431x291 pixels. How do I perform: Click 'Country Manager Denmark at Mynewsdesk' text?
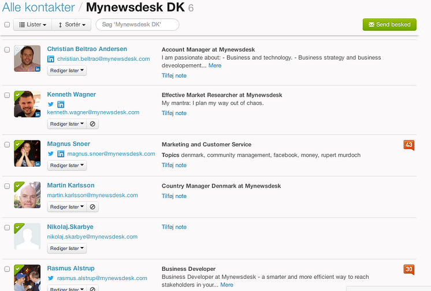221,186
